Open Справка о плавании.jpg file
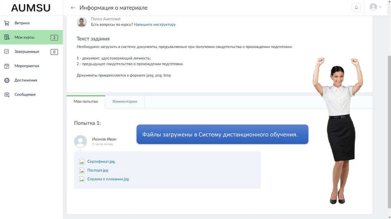 [108, 179]
